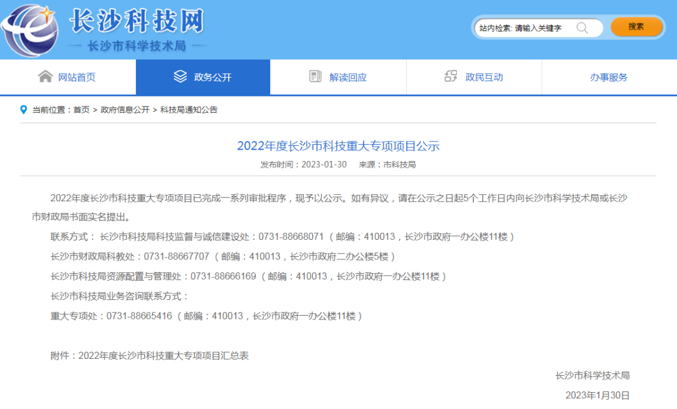Open the 2022年度长沙市科技重大专项项目公示 title
Image resolution: width=677 pixels, height=409 pixels.
tap(338, 146)
